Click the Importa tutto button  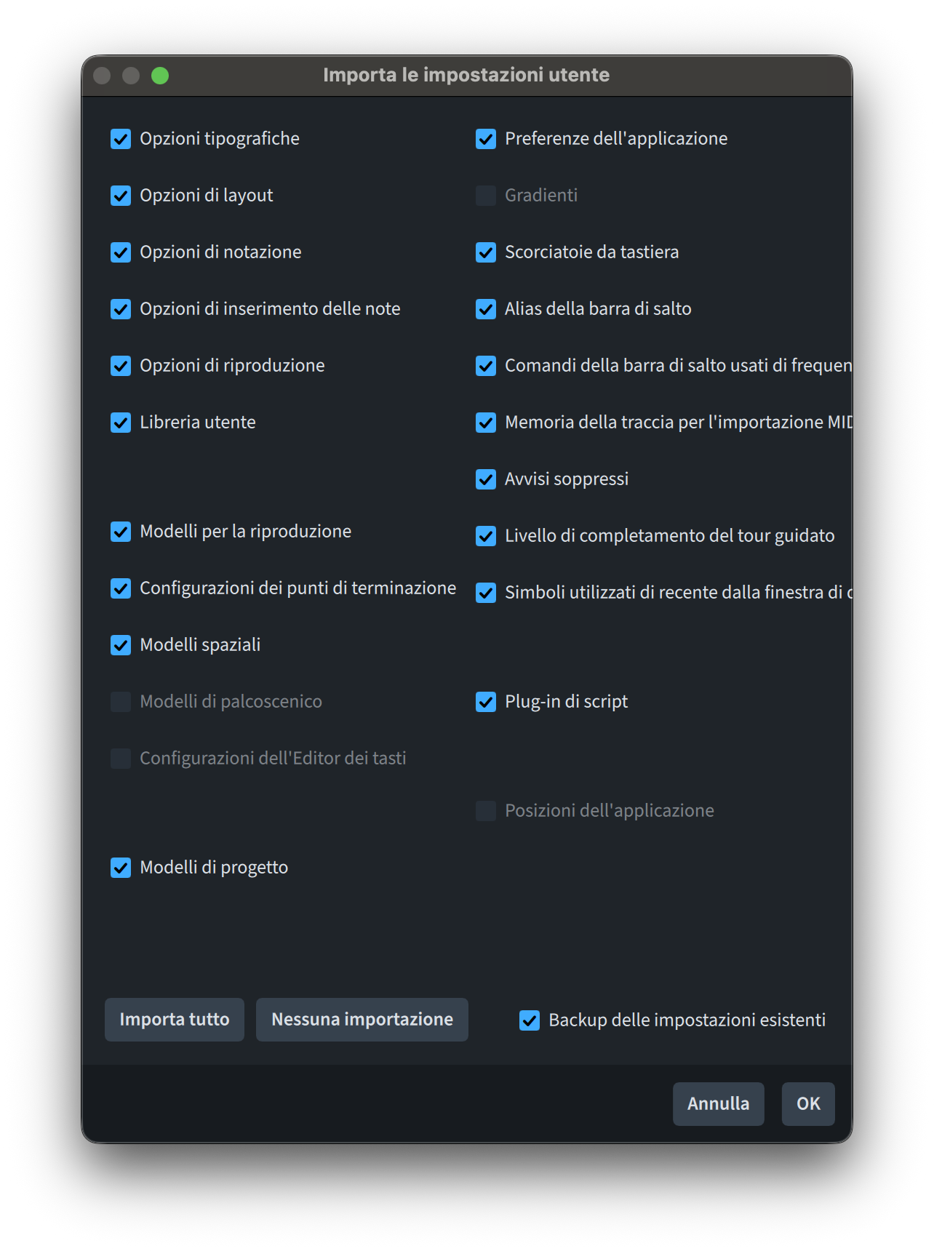coord(175,1020)
